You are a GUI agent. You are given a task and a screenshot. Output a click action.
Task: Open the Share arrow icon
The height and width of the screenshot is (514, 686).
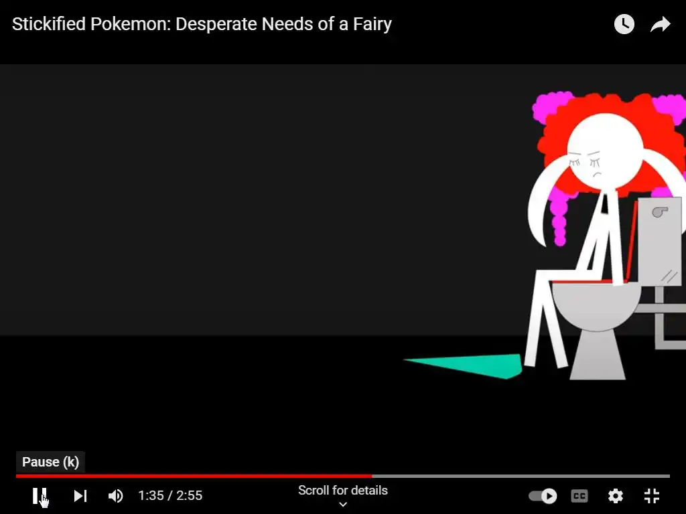point(660,25)
